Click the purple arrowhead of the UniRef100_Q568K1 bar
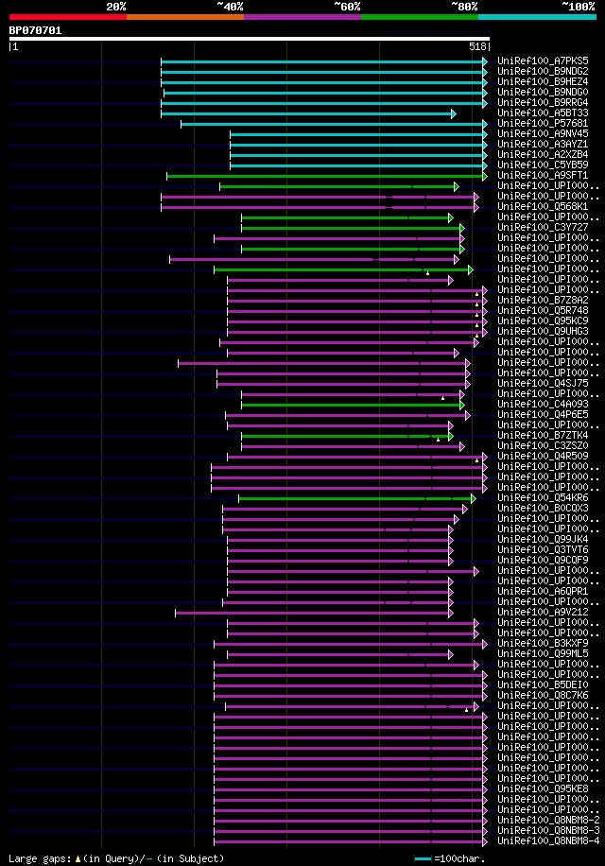 click(x=476, y=208)
